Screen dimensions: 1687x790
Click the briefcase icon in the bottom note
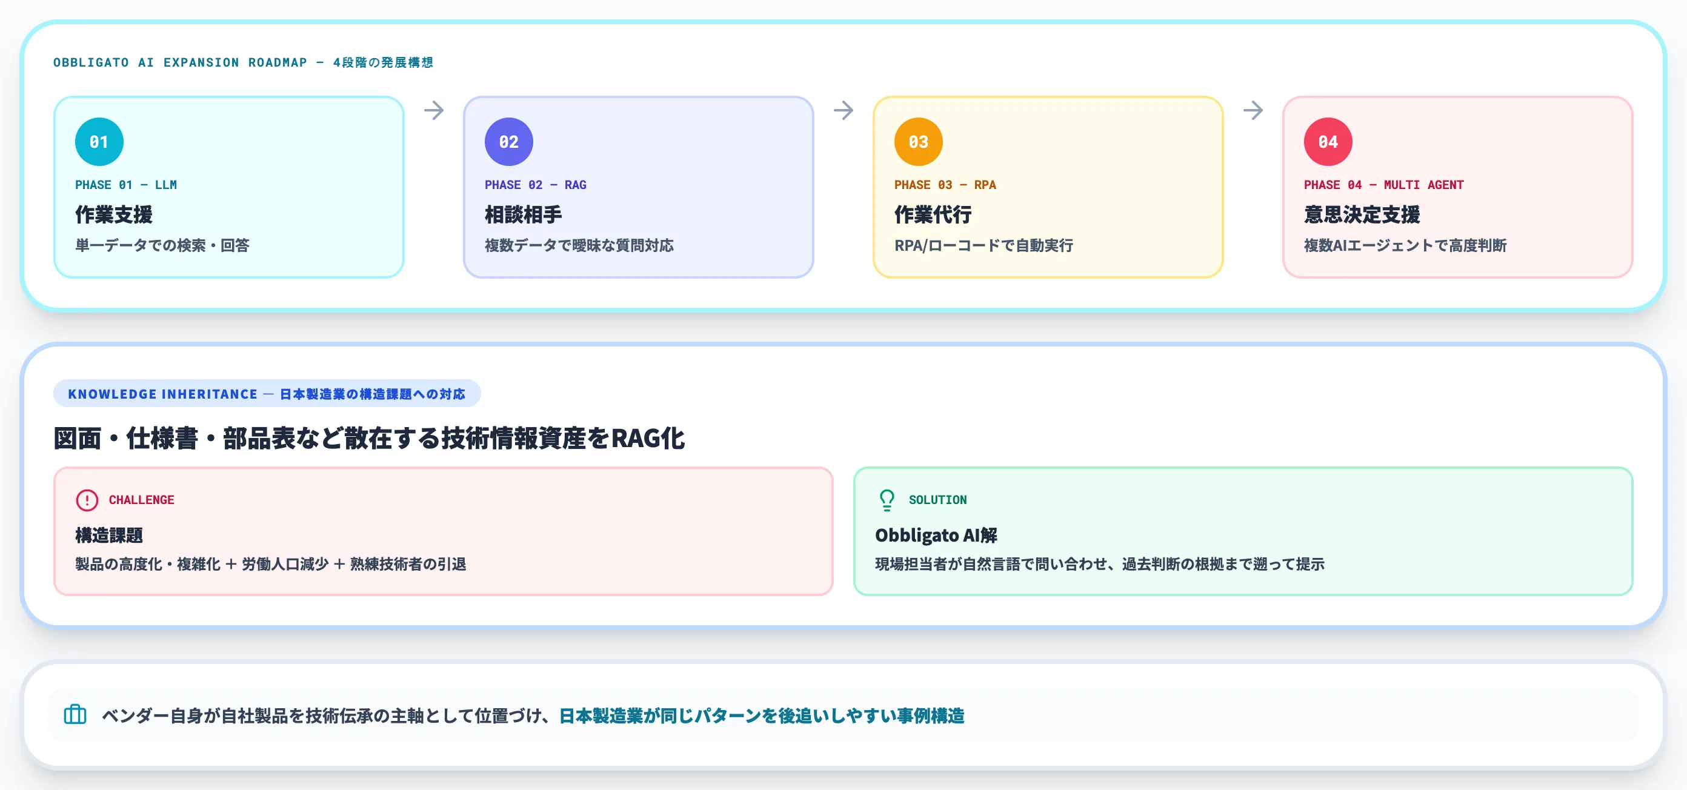[x=75, y=714]
